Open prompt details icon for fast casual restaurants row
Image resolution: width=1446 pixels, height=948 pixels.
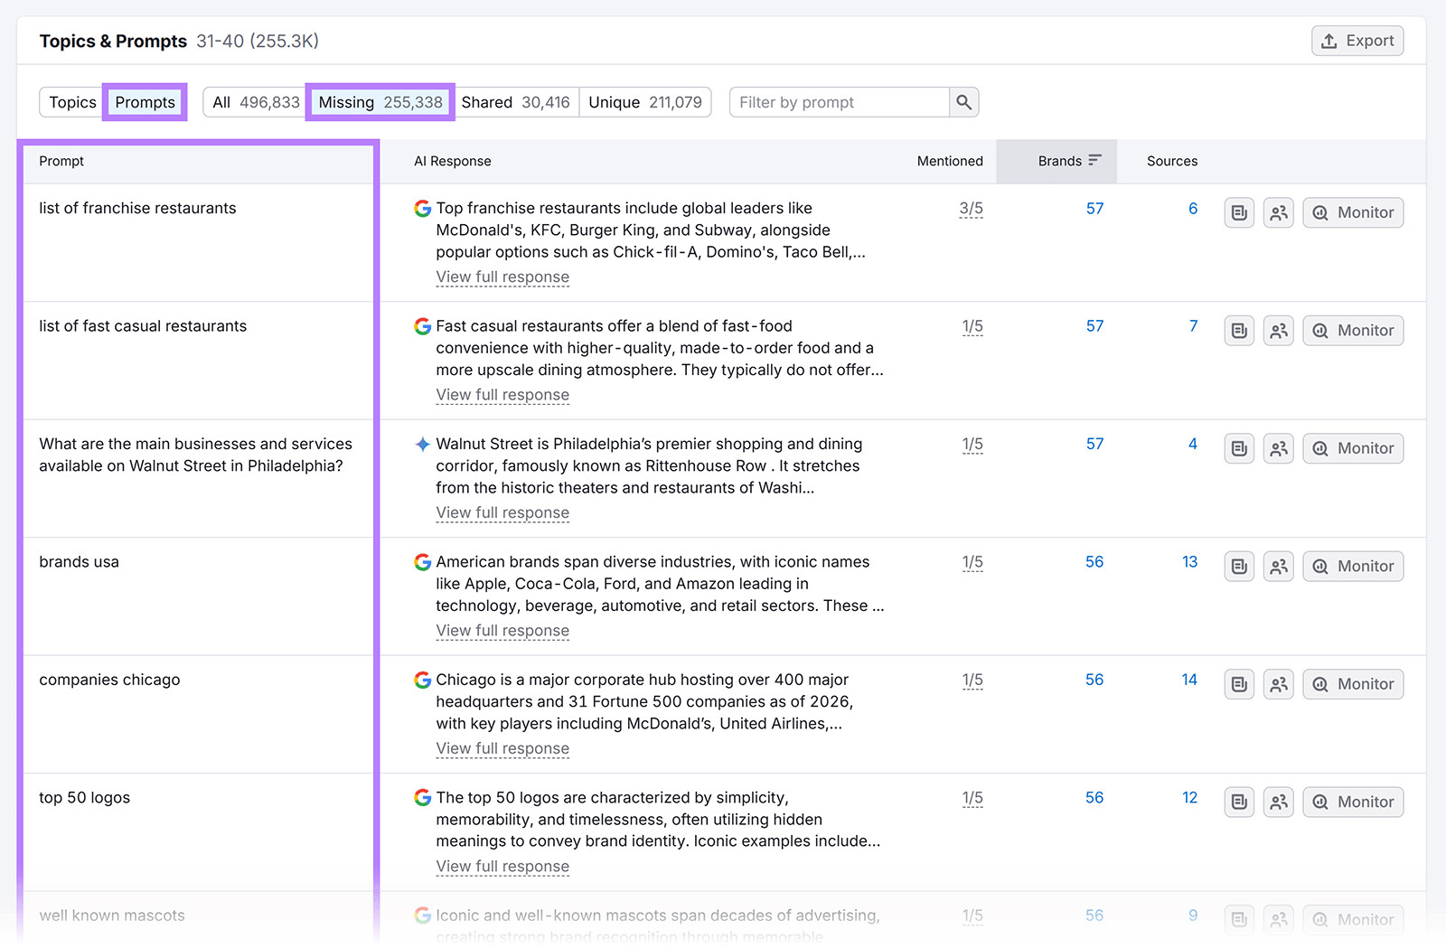(x=1239, y=331)
